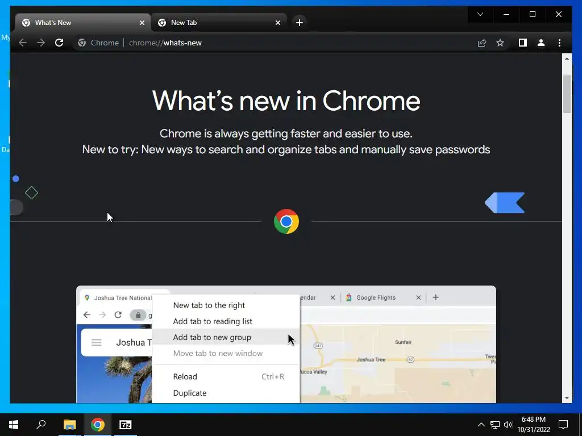Viewport: 582px width, 436px height.
Task: Click the Chrome site info icon in address bar
Action: pos(82,43)
